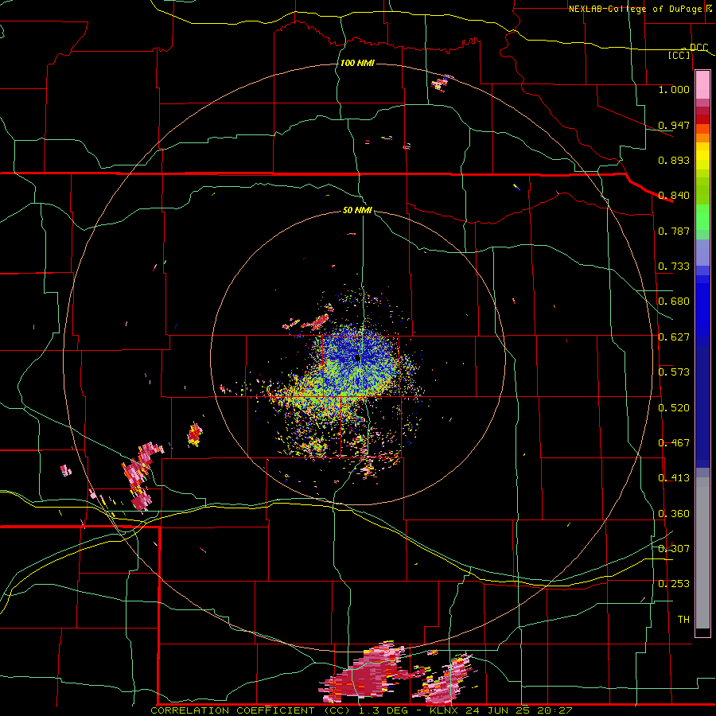This screenshot has width=716, height=716.
Task: Click the 0.253 scale value
Action: point(674,584)
